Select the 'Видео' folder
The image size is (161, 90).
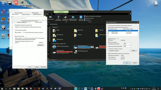click(56, 30)
